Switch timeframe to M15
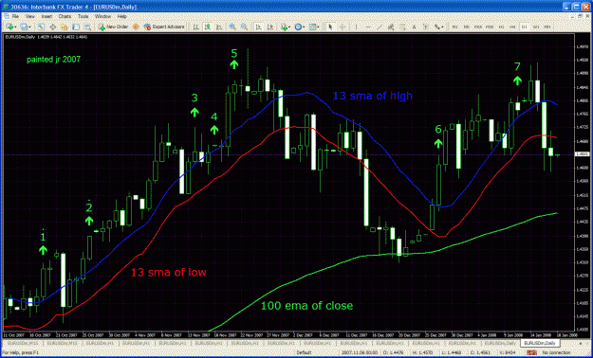This screenshot has width=593, height=358. pos(477,27)
